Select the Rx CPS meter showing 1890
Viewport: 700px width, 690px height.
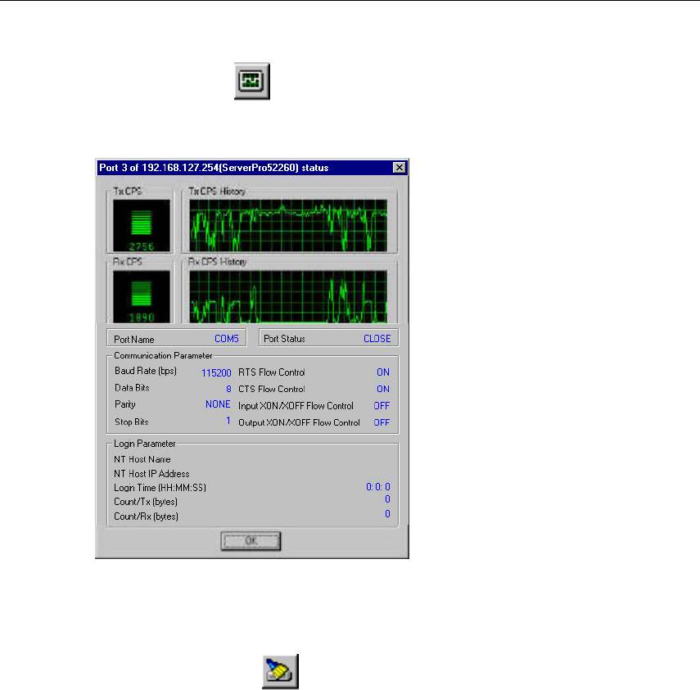click(x=142, y=296)
